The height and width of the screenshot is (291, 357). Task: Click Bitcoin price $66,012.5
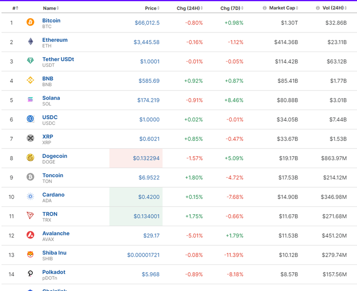click(147, 23)
